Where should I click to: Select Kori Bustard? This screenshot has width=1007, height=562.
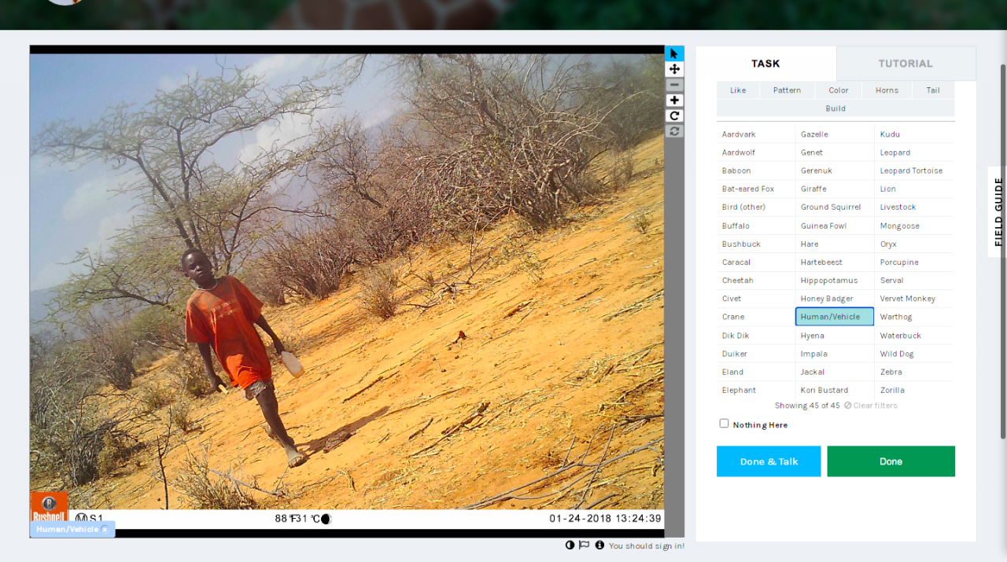point(835,390)
